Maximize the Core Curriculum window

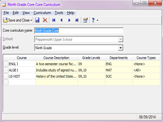click(144, 3)
